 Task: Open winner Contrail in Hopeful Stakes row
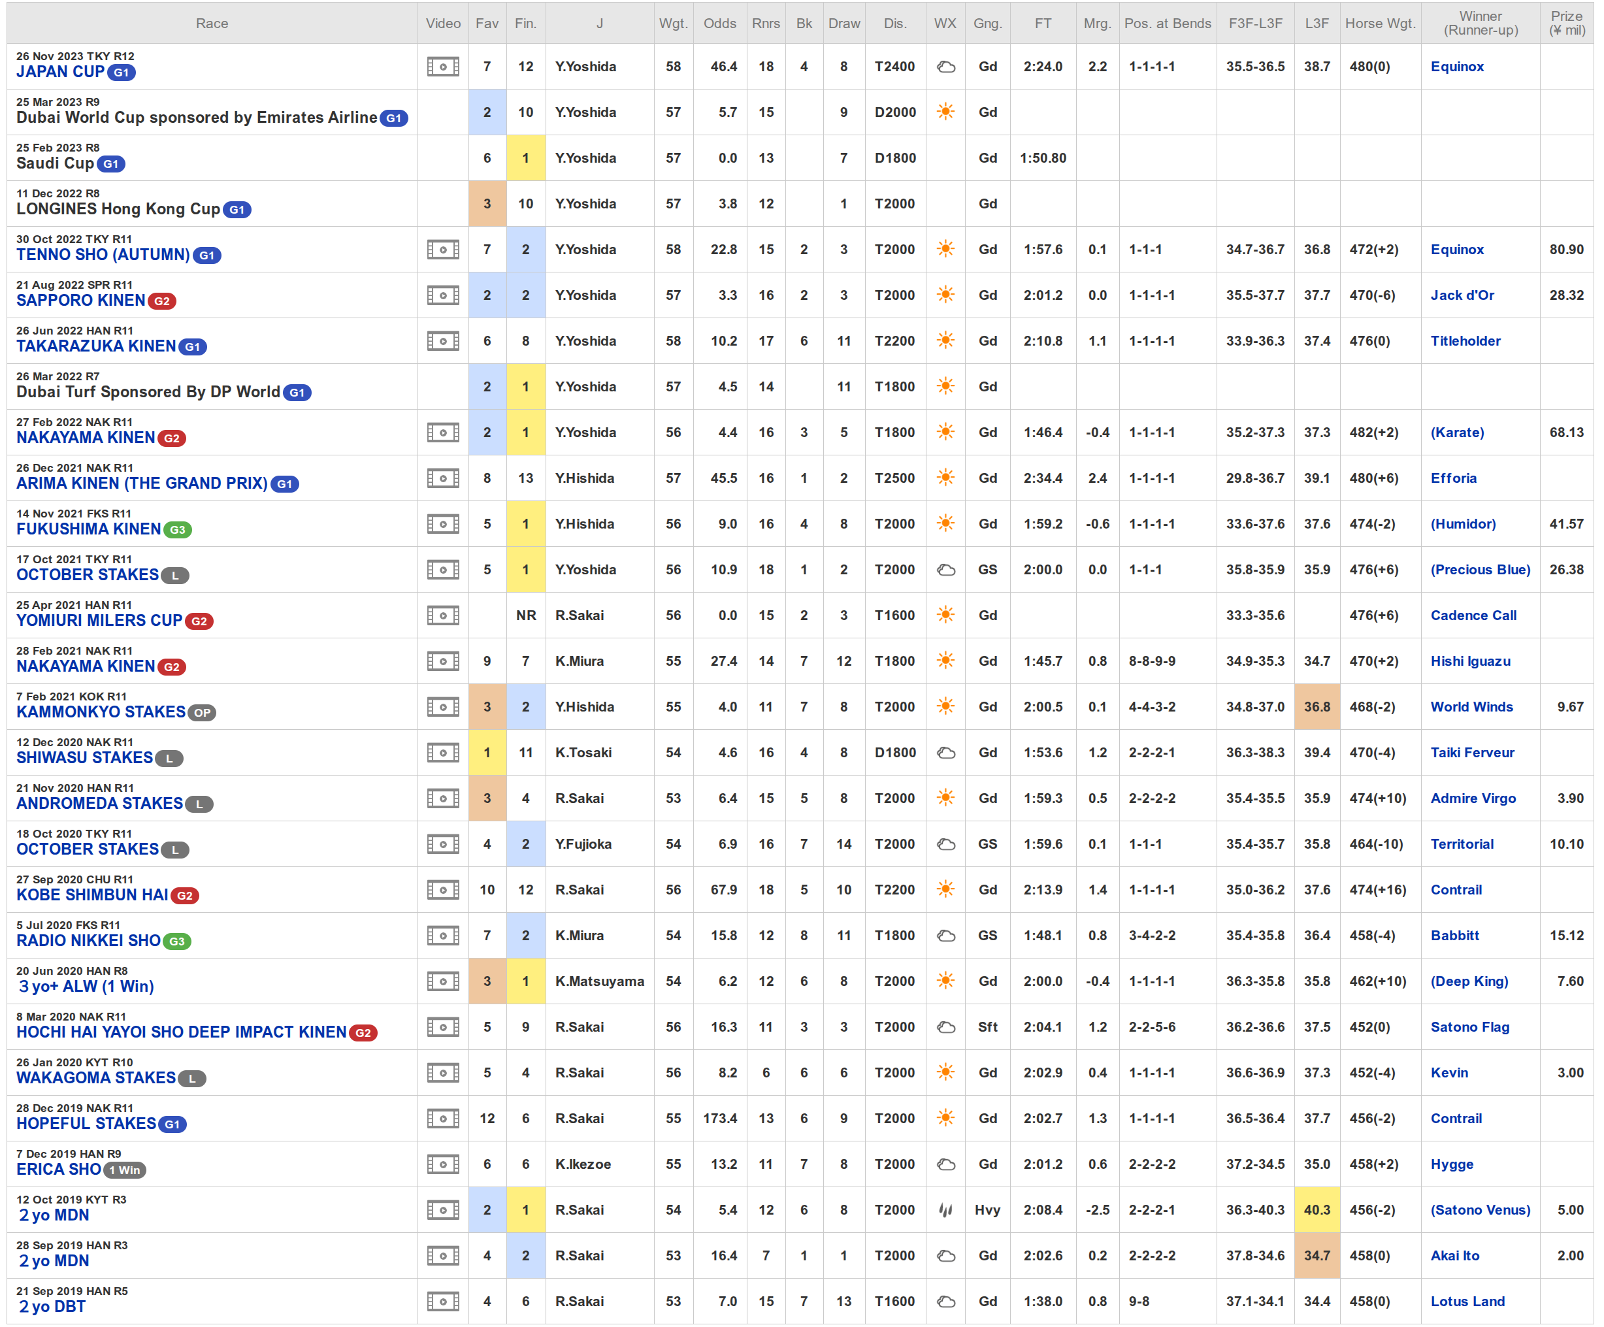1456,1119
